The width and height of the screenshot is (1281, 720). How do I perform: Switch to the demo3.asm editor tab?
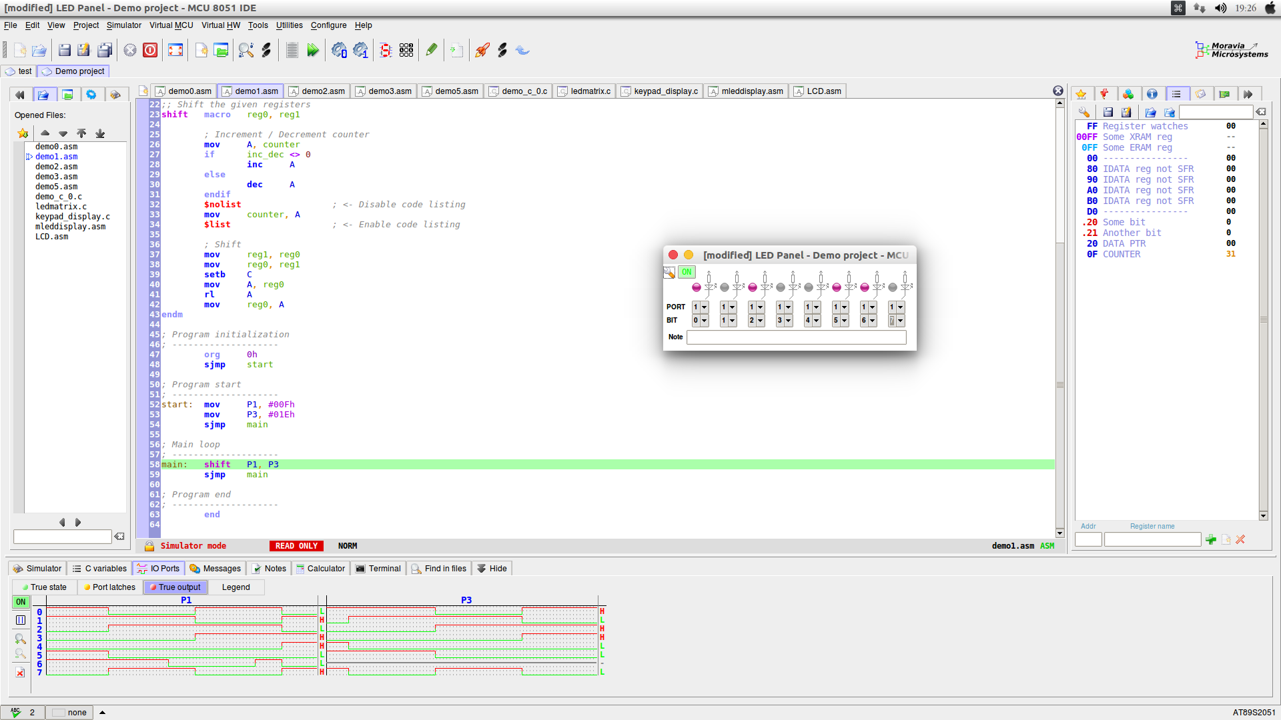384,91
